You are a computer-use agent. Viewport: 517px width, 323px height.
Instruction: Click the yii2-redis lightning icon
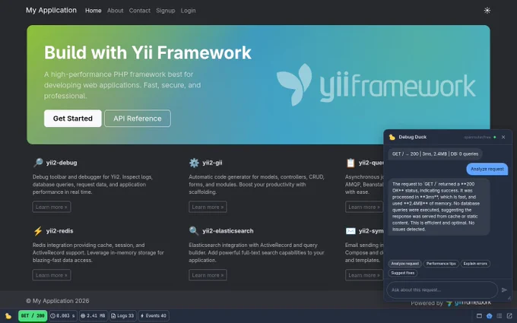click(38, 231)
